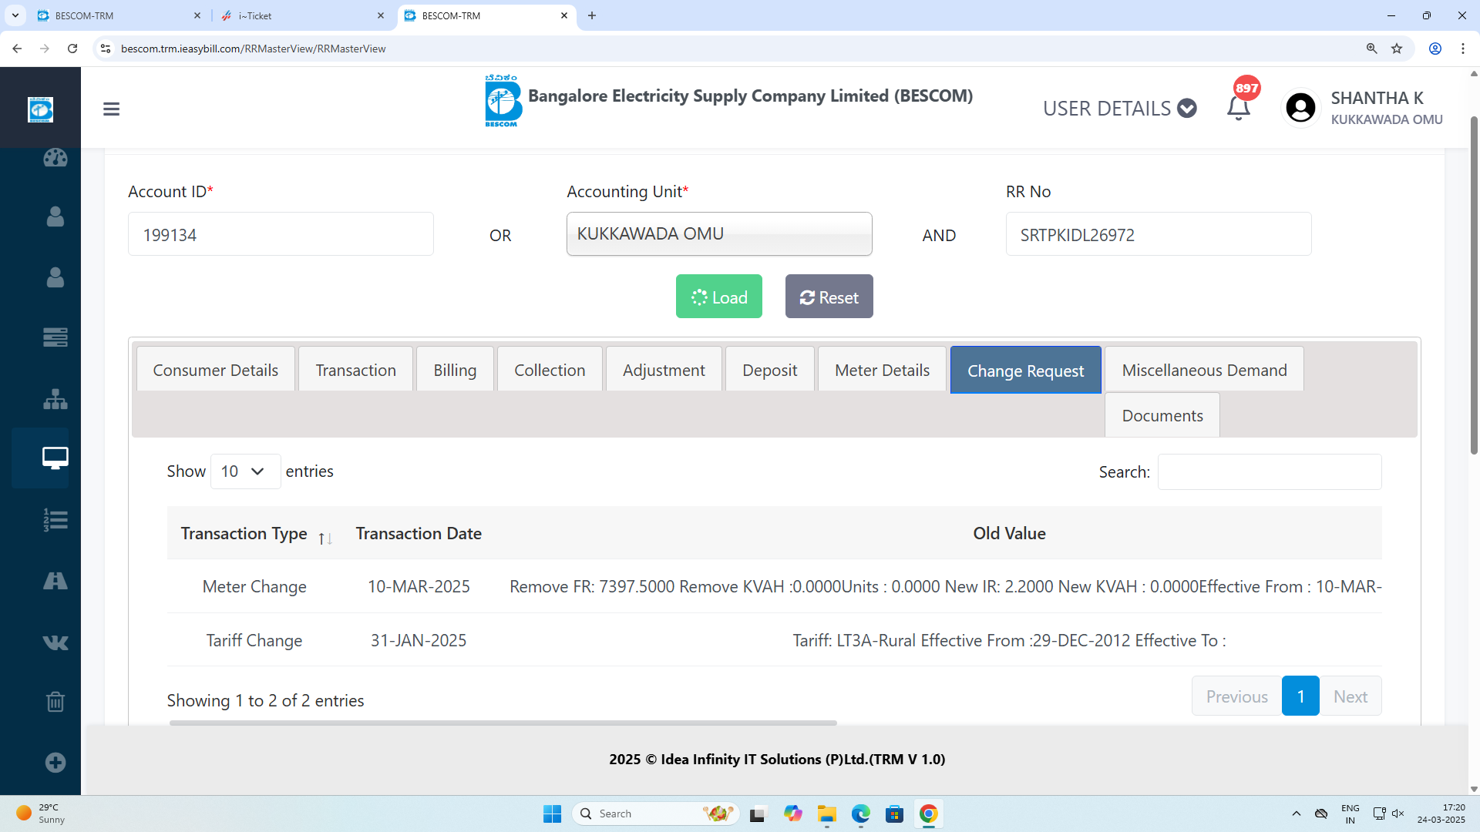Click the horizontal table scrollbar
Viewport: 1480px width, 832px height.
503,723
